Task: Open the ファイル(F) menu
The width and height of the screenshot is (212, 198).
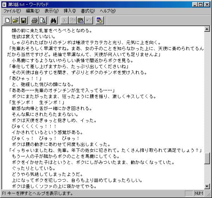Action: 12,11
